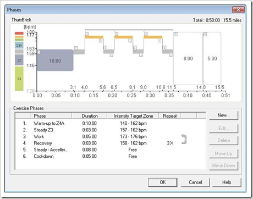This screenshot has height=199, width=253.
Task: Click the Phase column header
Action: [51, 116]
